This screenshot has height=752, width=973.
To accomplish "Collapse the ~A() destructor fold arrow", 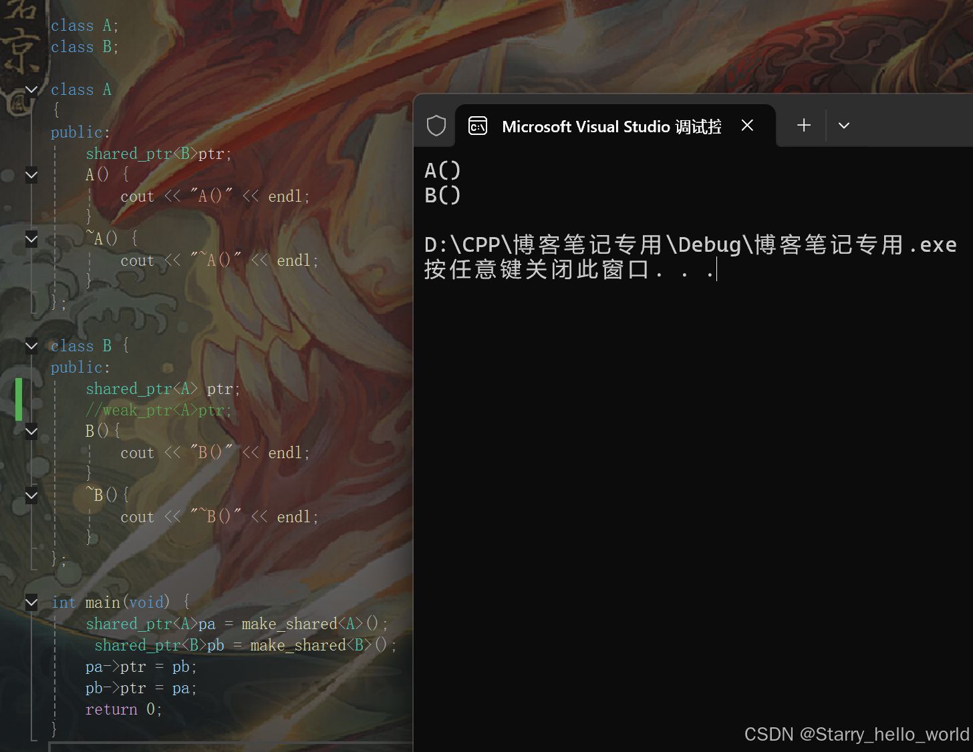I will tap(31, 239).
